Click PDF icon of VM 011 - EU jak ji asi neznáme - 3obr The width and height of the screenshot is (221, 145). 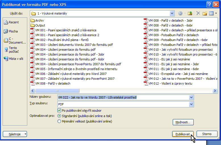pyautogui.click(x=146, y=64)
